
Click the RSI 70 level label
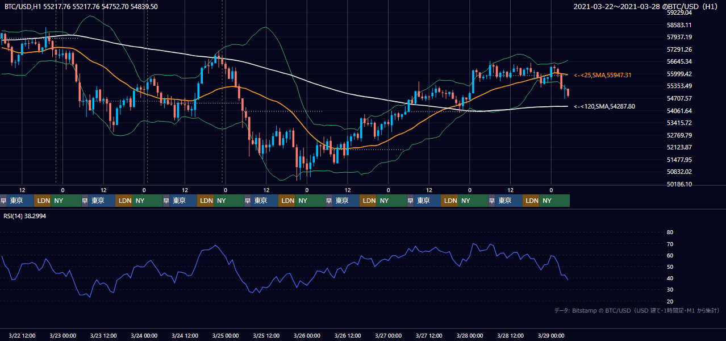[670, 244]
